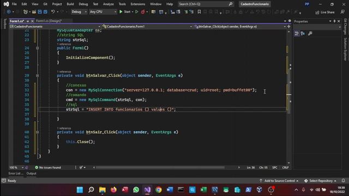Collapse the btnSair_Click method block
Image resolution: width=349 pixels, height=196 pixels.
click(x=38, y=132)
